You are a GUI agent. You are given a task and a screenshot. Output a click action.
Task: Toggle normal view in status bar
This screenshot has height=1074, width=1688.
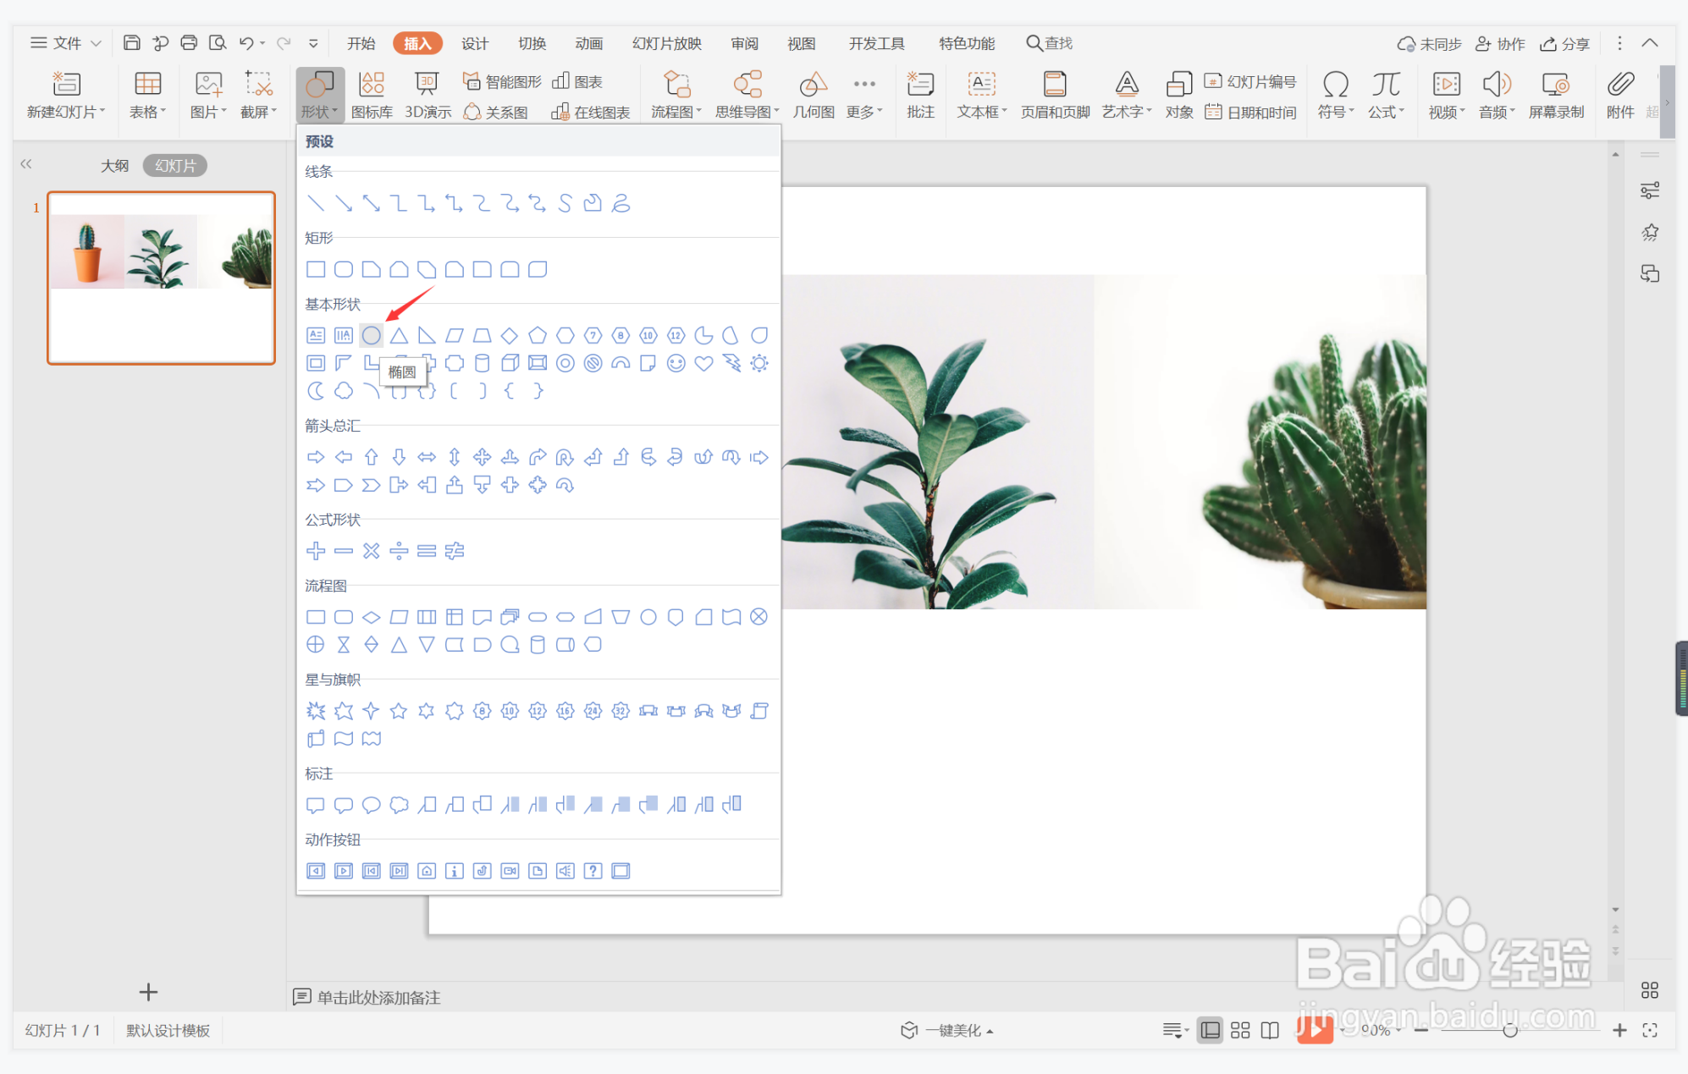(1211, 1030)
